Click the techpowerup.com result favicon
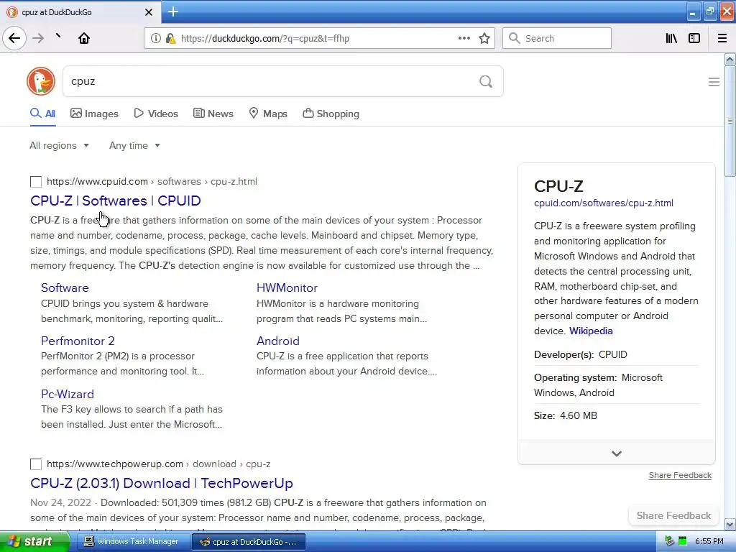This screenshot has width=736, height=552. click(36, 464)
